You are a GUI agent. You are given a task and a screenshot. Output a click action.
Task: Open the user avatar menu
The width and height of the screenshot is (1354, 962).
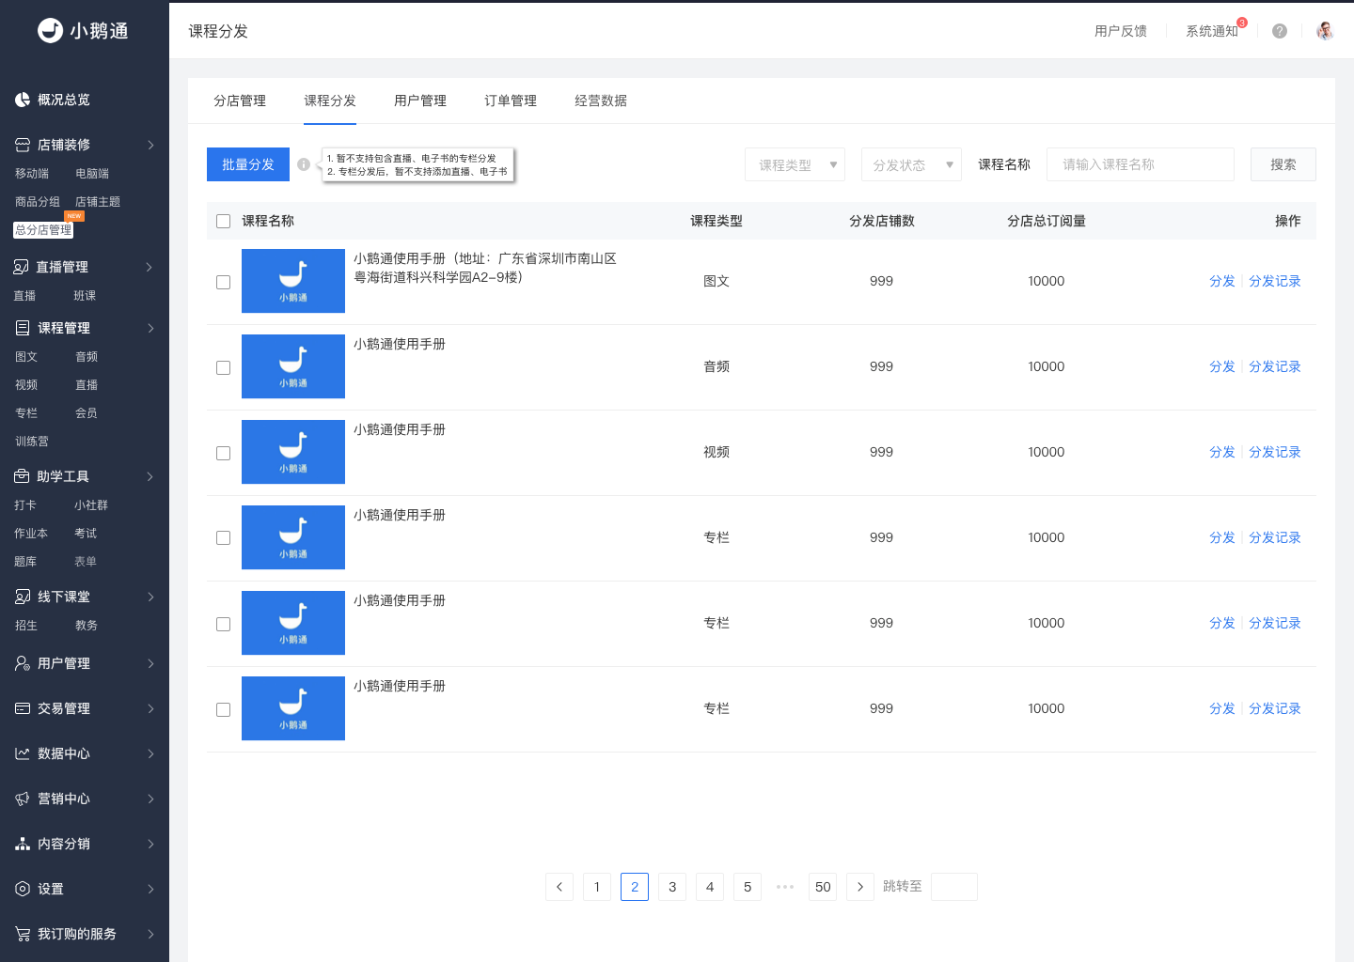coord(1325,31)
